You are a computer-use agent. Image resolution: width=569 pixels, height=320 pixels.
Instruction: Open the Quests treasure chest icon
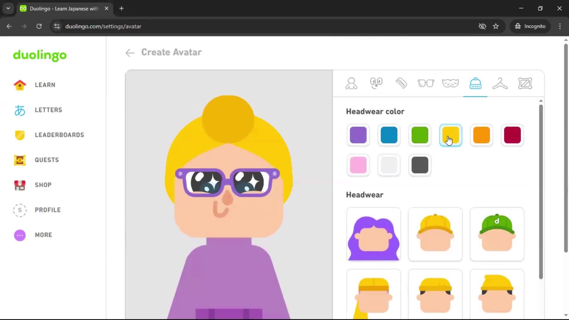[20, 160]
